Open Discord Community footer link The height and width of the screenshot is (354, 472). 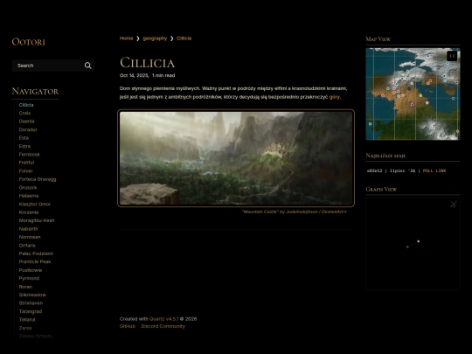pyautogui.click(x=163, y=326)
